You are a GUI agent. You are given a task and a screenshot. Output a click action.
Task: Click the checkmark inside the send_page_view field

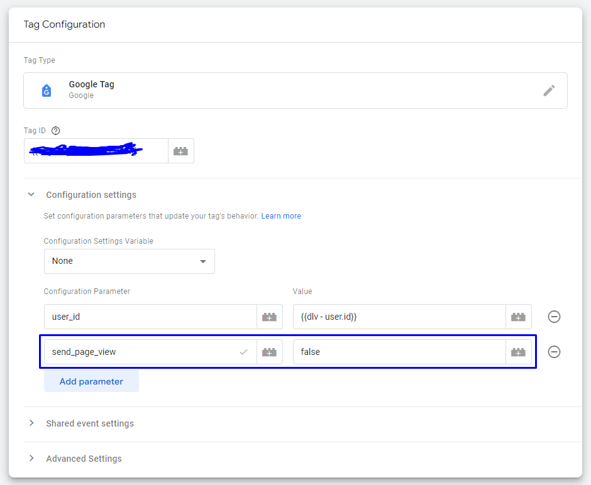click(x=243, y=352)
